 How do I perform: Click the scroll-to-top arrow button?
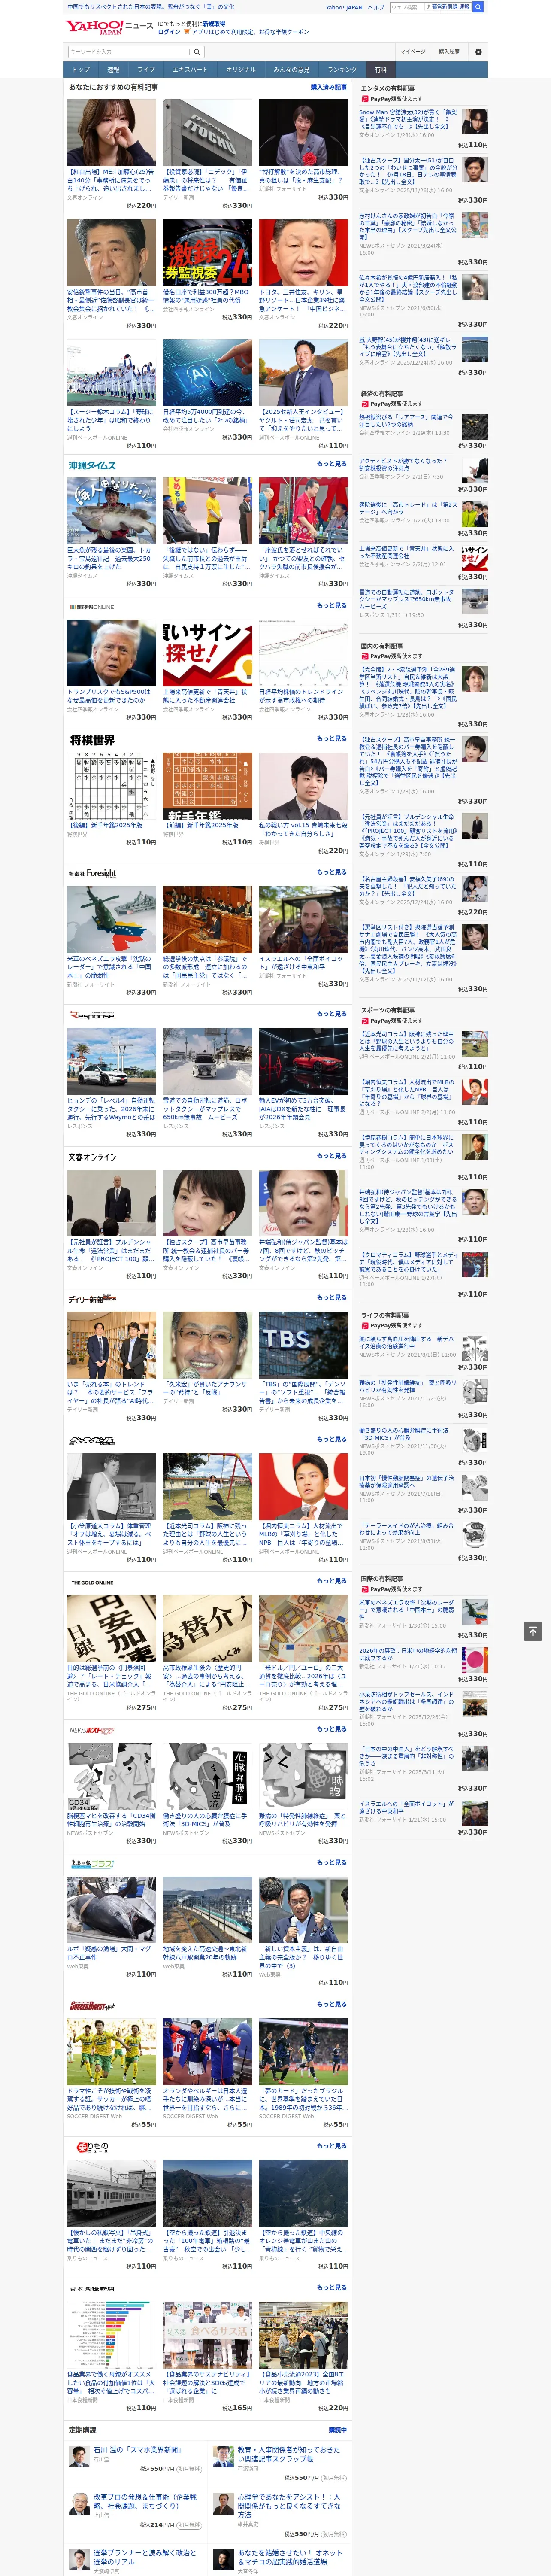tap(533, 1631)
